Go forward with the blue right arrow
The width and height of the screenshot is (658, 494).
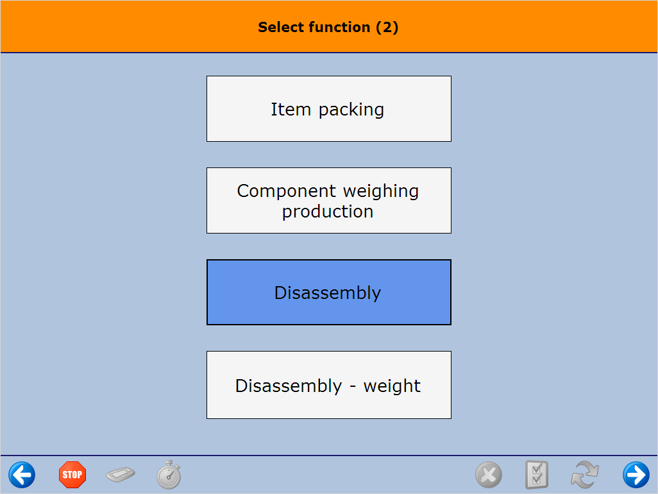[636, 475]
